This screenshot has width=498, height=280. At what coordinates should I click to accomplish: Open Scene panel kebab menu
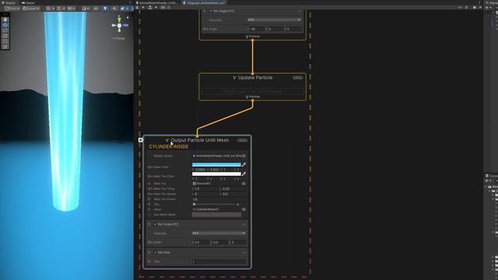pyautogui.click(x=131, y=2)
